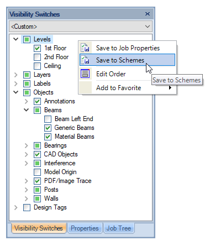210x246 pixels.
Task: Click the Visibility Switches panel title
Action: [x=35, y=14]
